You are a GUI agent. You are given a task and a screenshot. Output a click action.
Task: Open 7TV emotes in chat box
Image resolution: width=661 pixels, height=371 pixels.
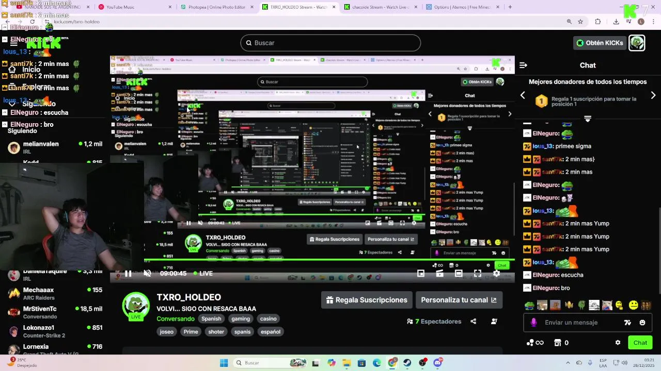pyautogui.click(x=627, y=323)
